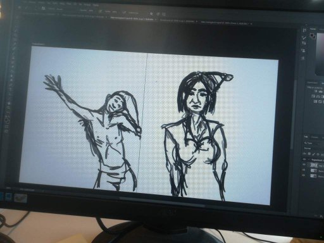The height and width of the screenshot is (243, 324).
Task: Switch to the highlighted active document tab
Action: (x=132, y=18)
